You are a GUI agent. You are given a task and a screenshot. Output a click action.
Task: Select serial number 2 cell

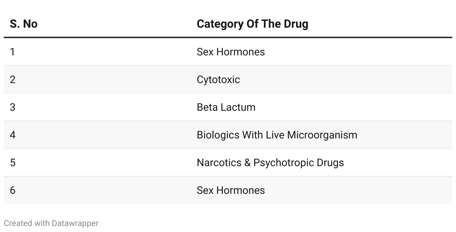coord(13,79)
